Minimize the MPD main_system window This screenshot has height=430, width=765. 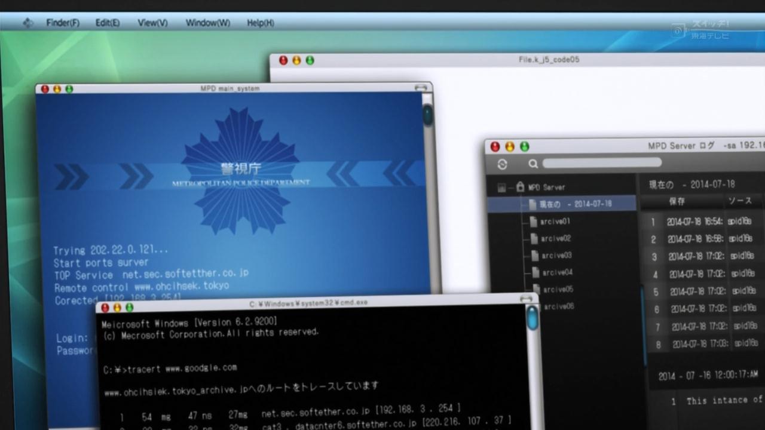(57, 89)
